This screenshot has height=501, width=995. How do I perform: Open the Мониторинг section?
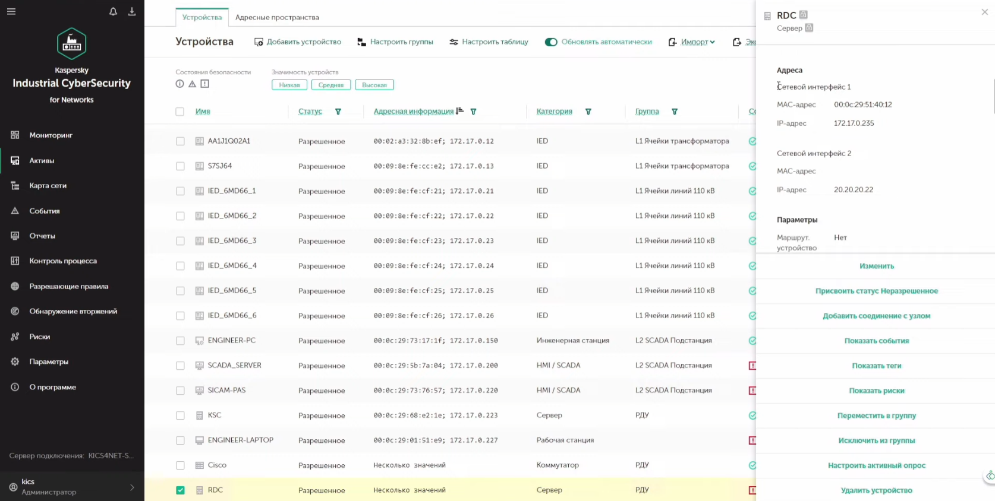pos(51,135)
